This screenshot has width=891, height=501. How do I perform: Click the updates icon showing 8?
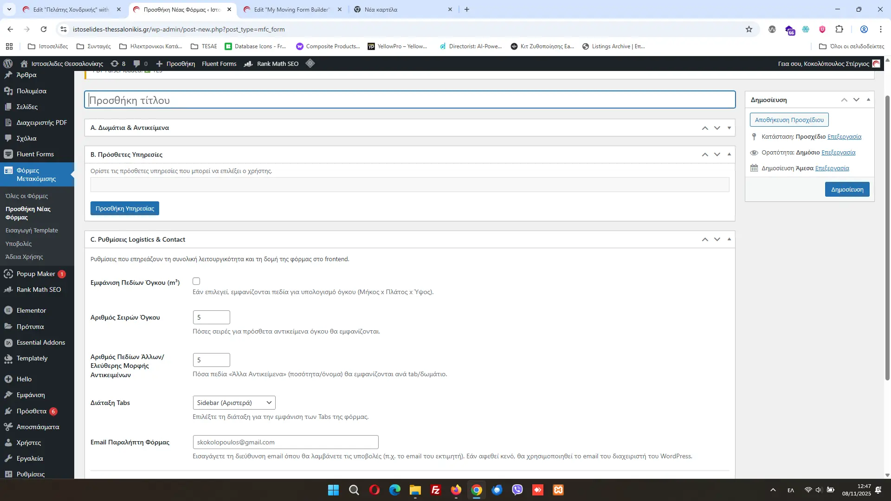pos(118,64)
